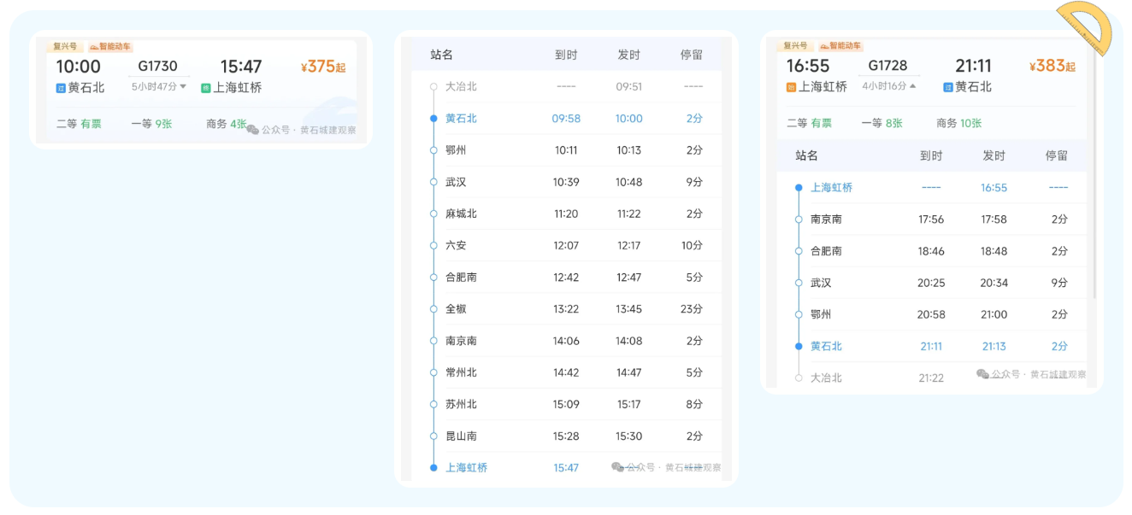This screenshot has width=1132, height=515.
Task: Select the 到时 column header in middle panel
Action: click(x=566, y=53)
